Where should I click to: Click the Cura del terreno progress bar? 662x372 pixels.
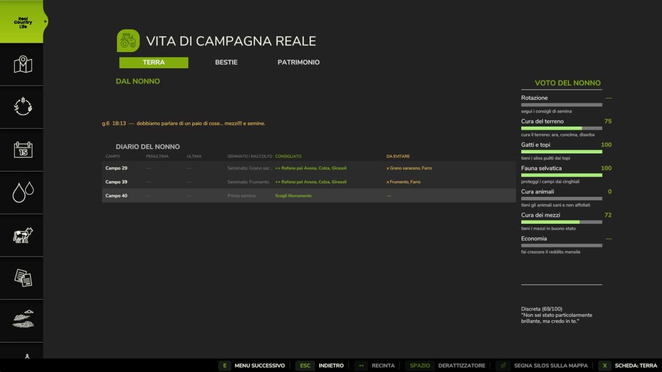coord(562,128)
